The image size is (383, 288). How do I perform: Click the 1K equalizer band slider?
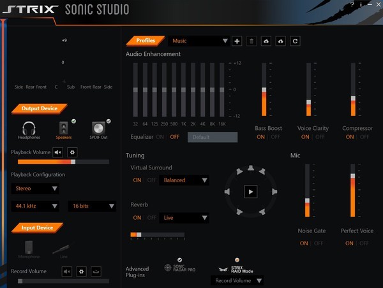pyautogui.click(x=183, y=90)
